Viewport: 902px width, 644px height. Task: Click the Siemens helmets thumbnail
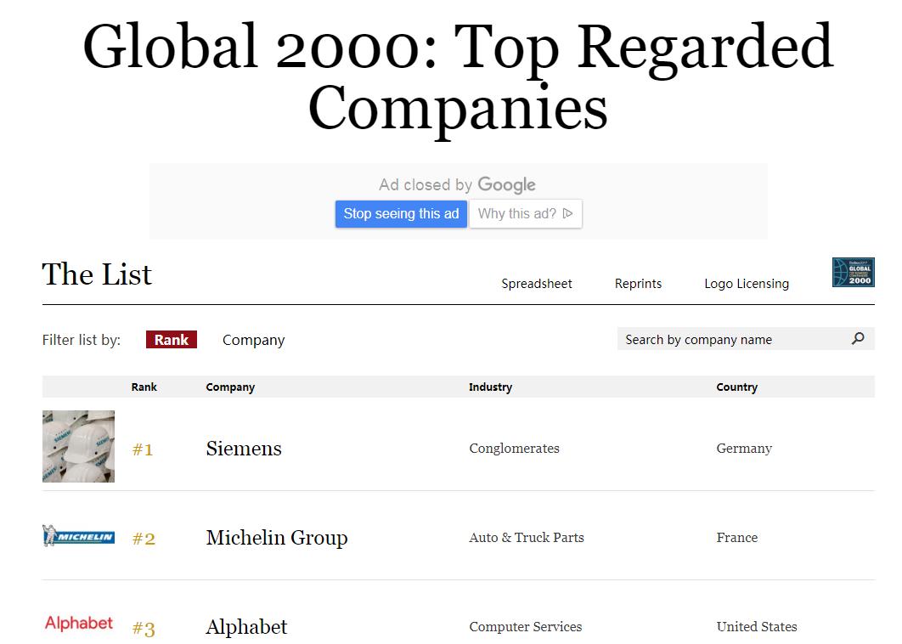(78, 447)
